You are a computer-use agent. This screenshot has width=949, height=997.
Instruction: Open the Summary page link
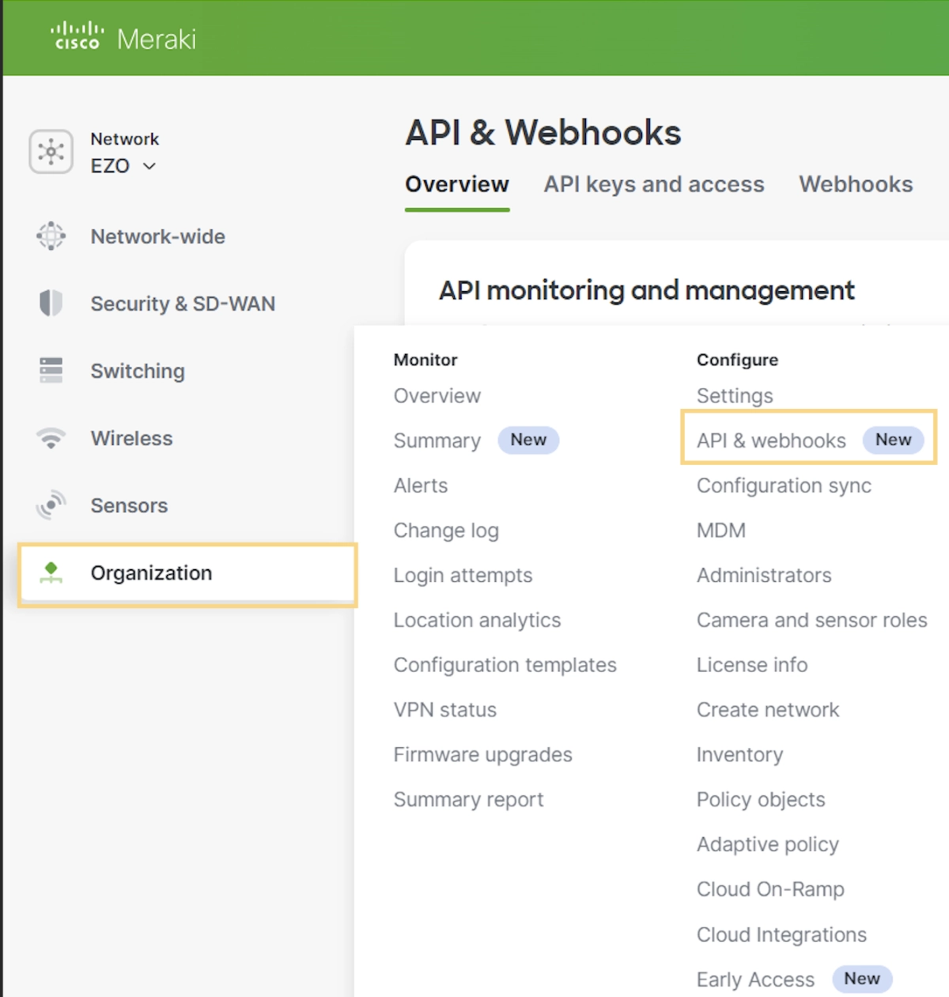437,440
